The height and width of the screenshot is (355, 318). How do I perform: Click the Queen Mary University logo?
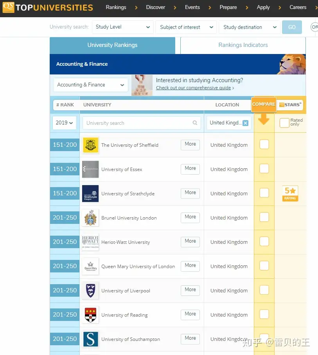(90, 266)
